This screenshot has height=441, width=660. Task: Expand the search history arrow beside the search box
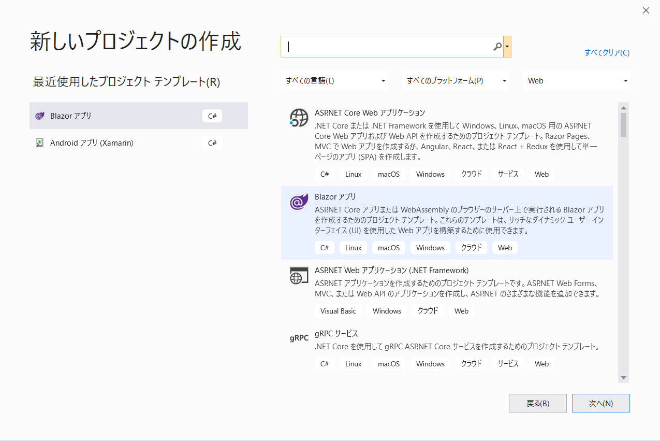point(508,47)
